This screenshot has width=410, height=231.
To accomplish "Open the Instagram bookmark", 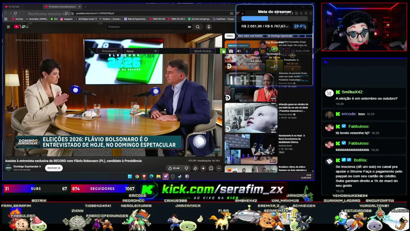I will click(66, 19).
